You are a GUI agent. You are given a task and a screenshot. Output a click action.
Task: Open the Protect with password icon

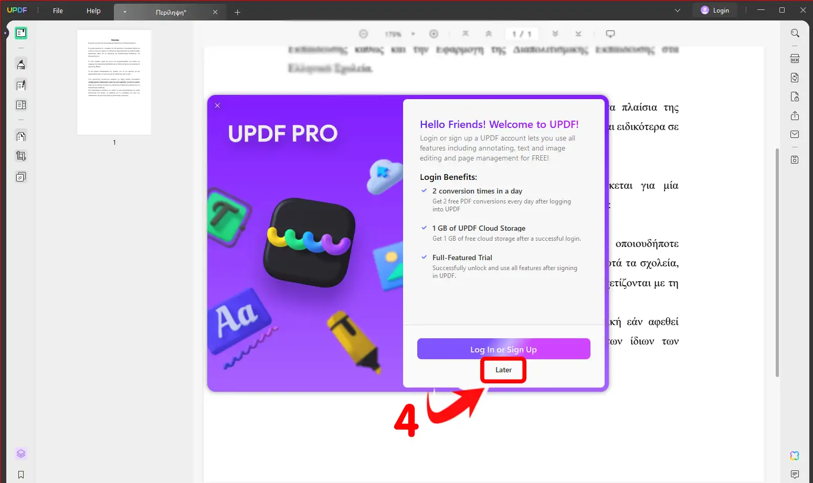(x=795, y=96)
